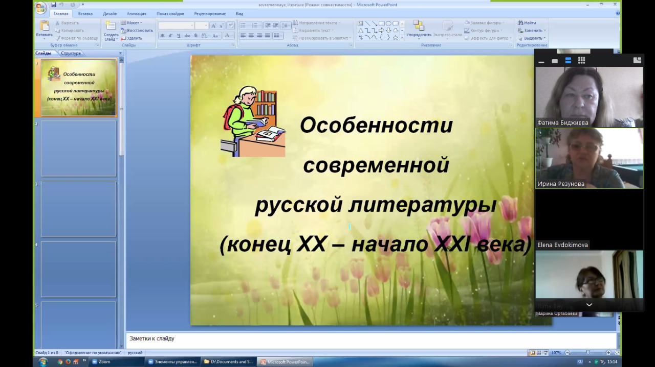Click Создать слайд new slide button

tap(111, 31)
